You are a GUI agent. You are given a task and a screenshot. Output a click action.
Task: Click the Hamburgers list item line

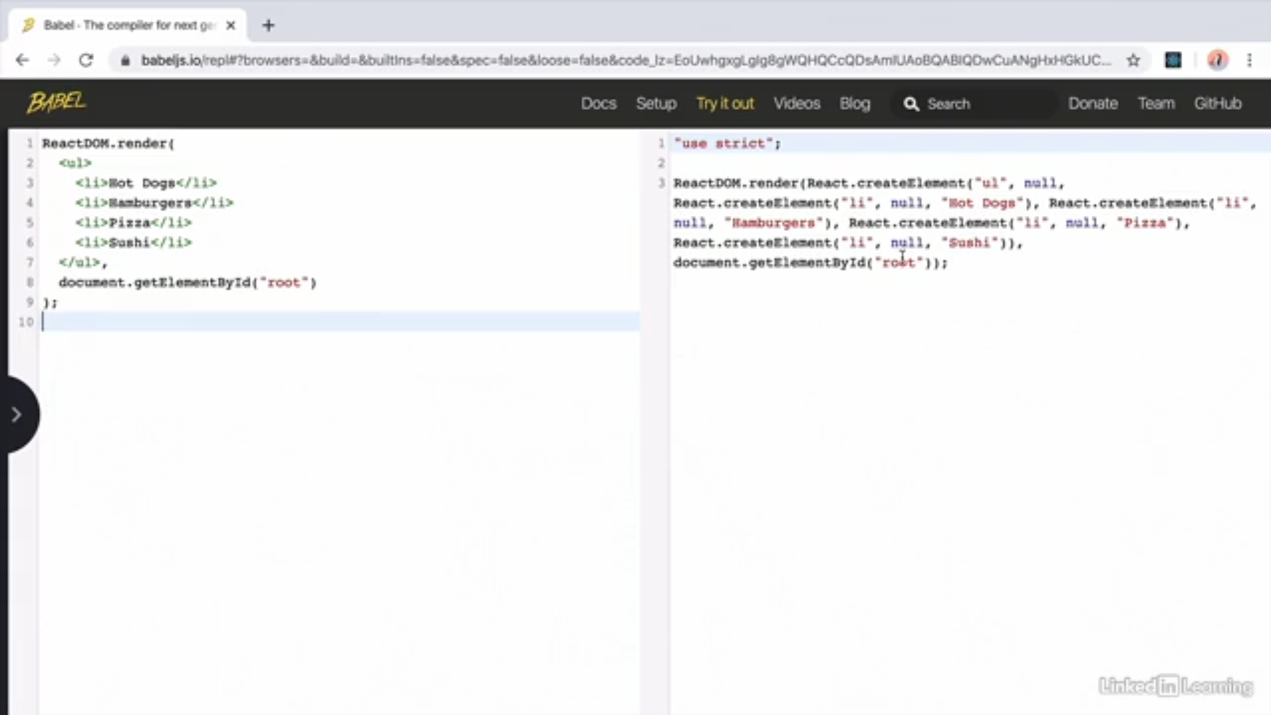154,203
